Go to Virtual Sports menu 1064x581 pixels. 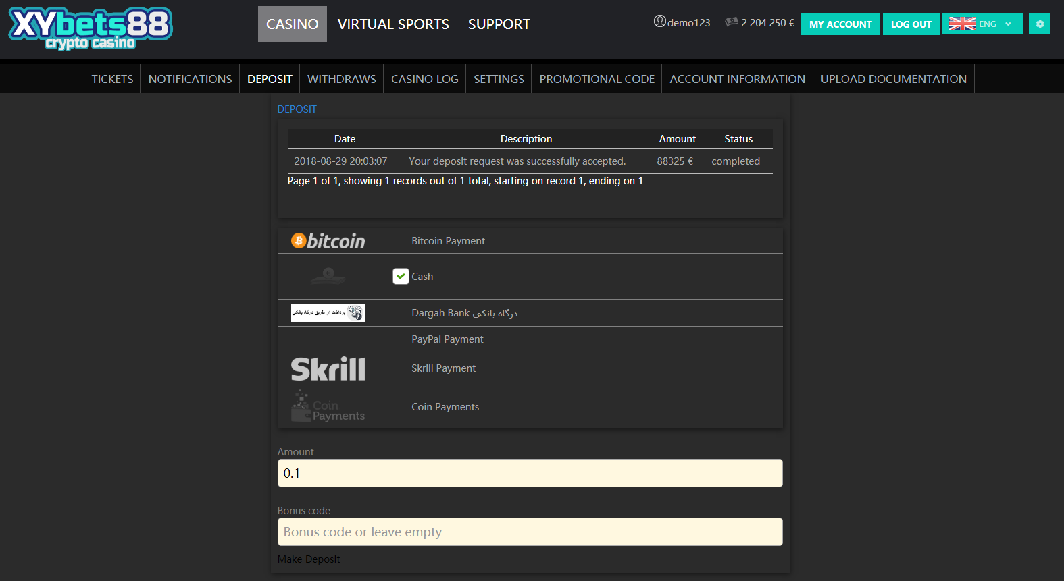pos(393,24)
